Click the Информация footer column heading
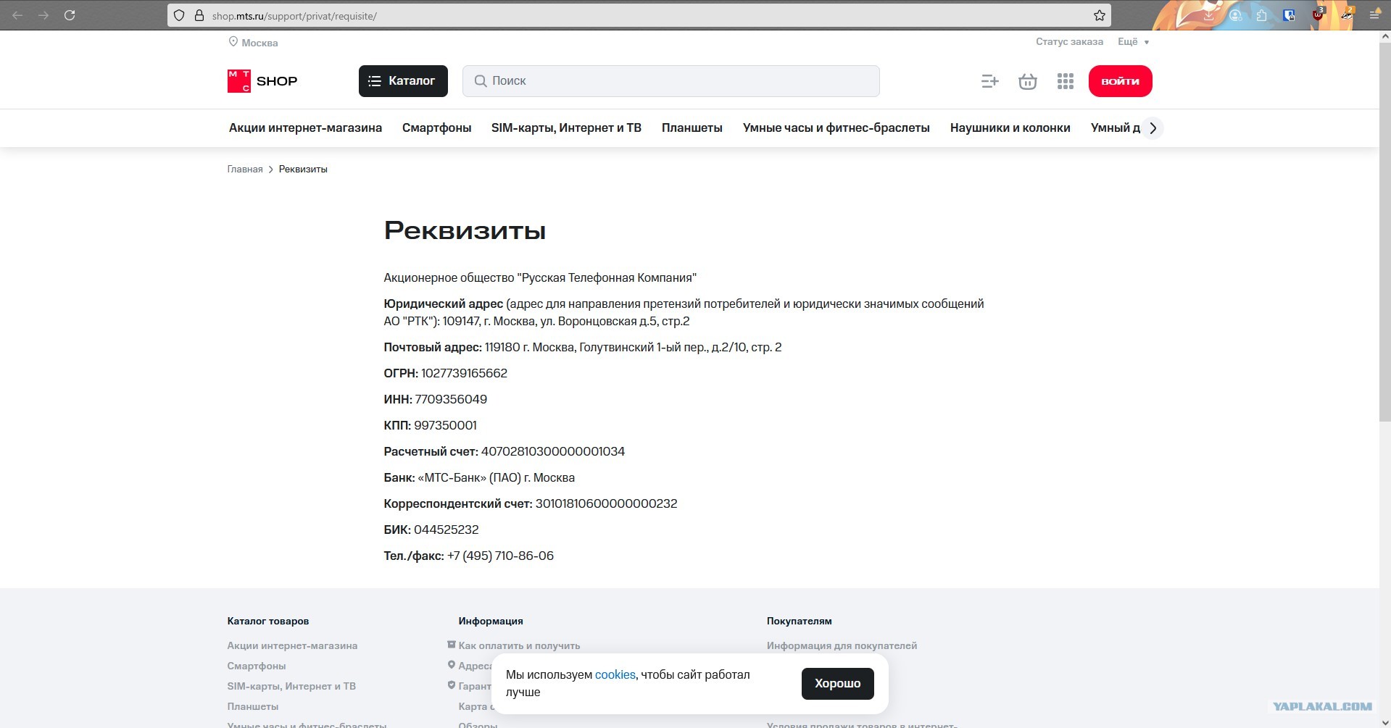This screenshot has height=728, width=1391. (x=491, y=621)
